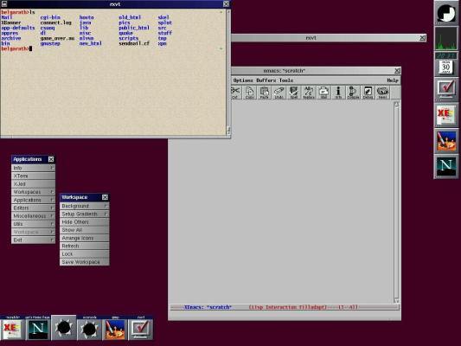Open the Help menu in XEmacs
Screen dimensions: 461x346
[x=393, y=80]
